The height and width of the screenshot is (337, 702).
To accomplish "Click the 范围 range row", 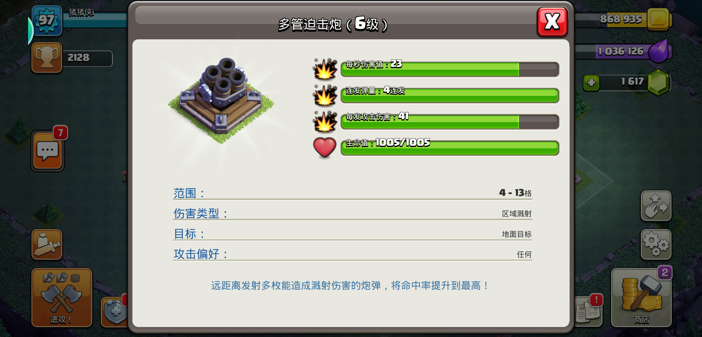I will (353, 193).
